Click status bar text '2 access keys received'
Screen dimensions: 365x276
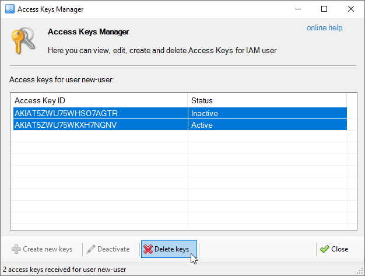(65, 270)
